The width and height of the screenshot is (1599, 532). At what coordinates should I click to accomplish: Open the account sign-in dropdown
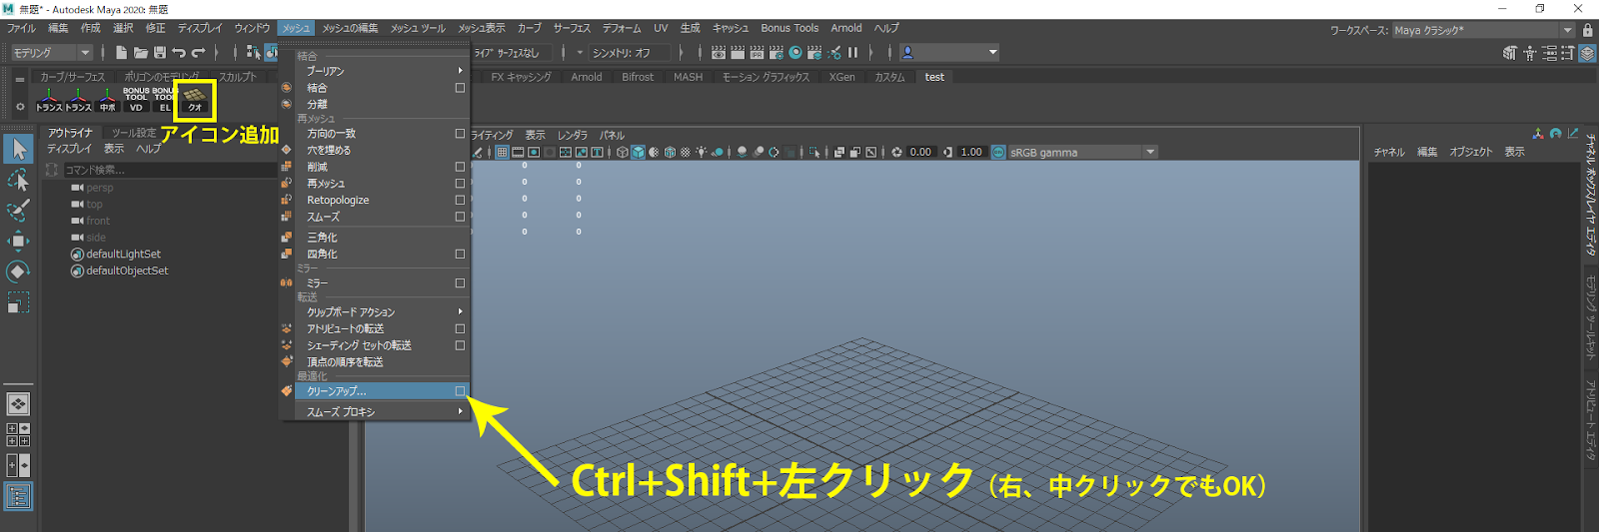[949, 53]
